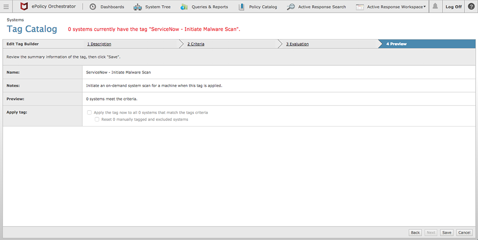Open notifications bell
Image resolution: width=478 pixels, height=240 pixels.
pyautogui.click(x=435, y=7)
